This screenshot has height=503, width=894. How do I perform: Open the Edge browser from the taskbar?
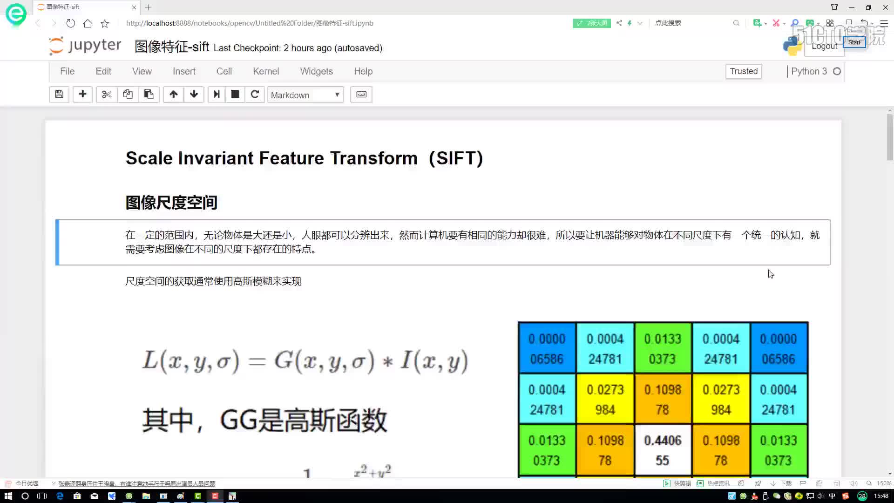tap(60, 496)
